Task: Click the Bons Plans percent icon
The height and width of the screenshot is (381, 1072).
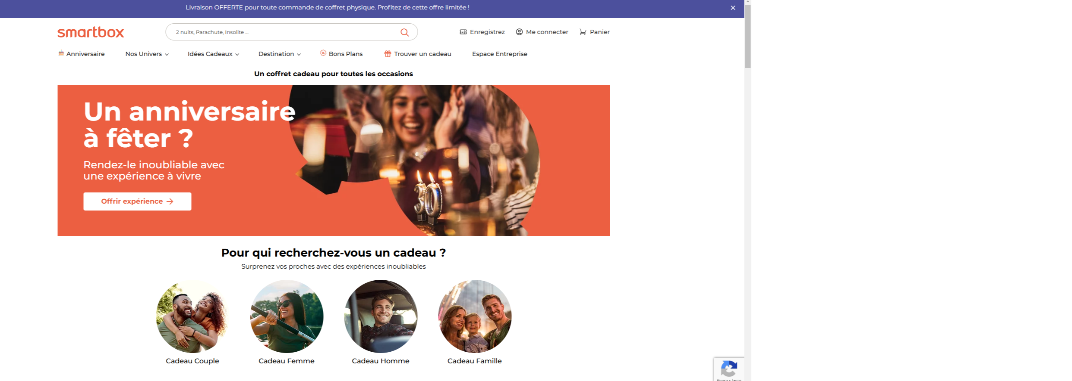Action: [x=323, y=53]
